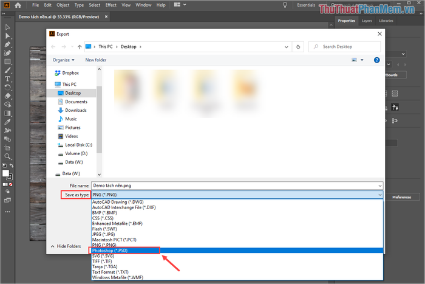The image size is (425, 284).
Task: Select the Curvature tool
Action: (7, 53)
